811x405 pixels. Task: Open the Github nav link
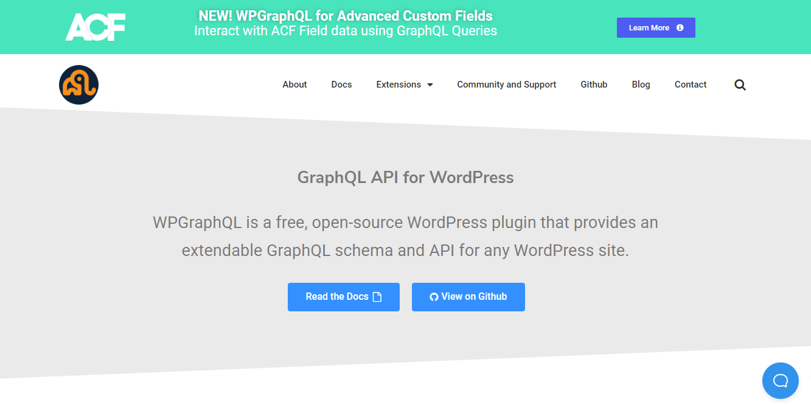tap(594, 85)
